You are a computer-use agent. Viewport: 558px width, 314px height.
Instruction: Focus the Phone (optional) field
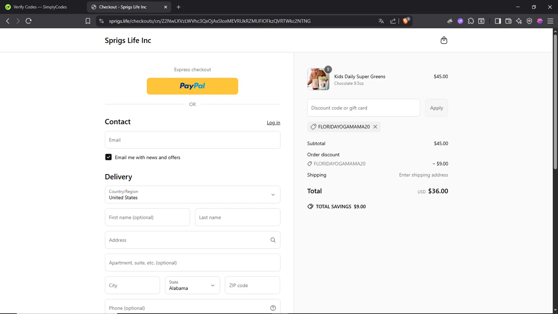coord(193,307)
